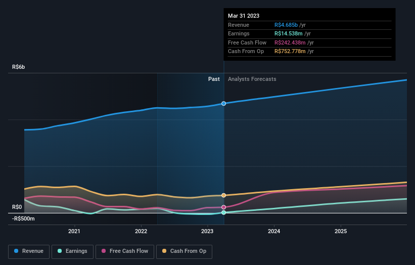Click the Cash From Op label in tooltip
This screenshot has height=265, width=415.
(x=246, y=52)
